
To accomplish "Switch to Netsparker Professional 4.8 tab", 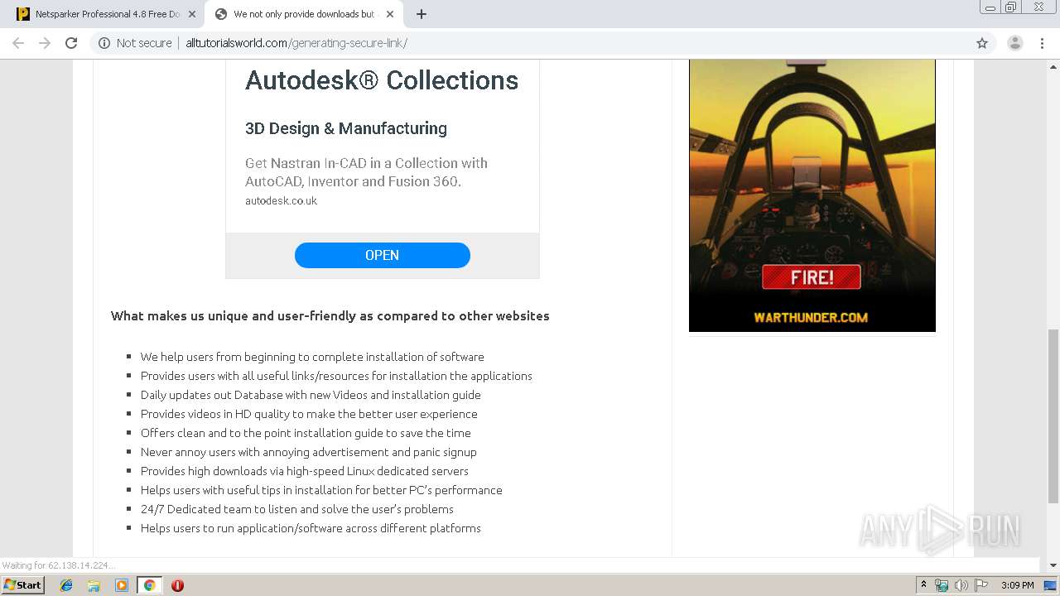I will [106, 14].
